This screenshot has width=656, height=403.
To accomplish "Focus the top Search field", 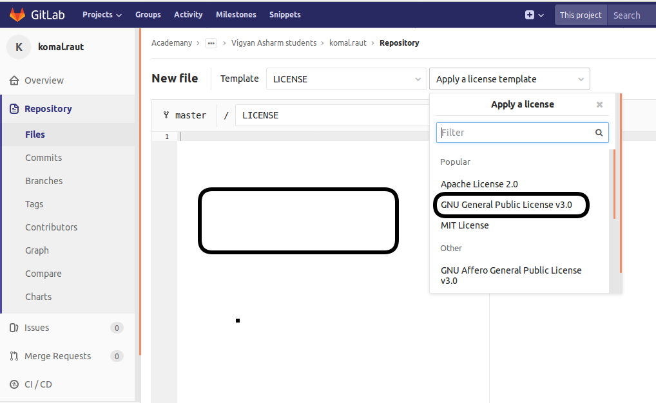I will pyautogui.click(x=632, y=15).
